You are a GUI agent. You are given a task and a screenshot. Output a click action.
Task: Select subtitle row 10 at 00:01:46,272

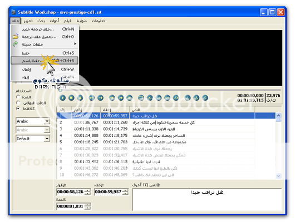pyautogui.click(x=166, y=175)
